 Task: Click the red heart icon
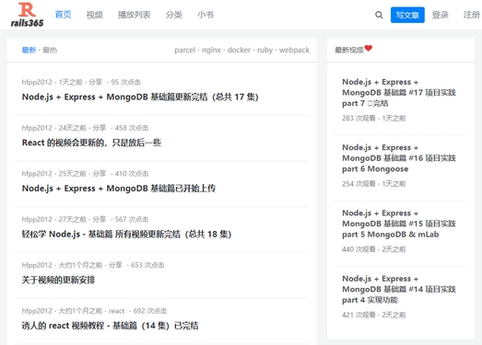pos(369,48)
